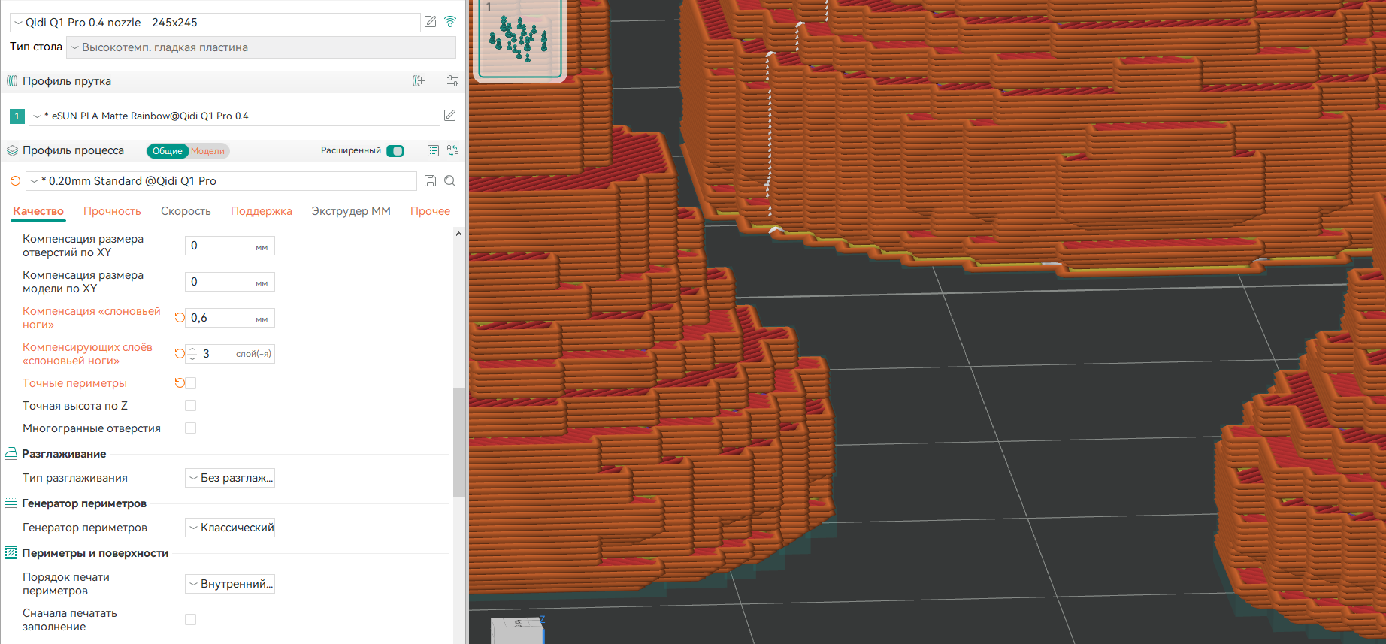This screenshot has height=644, width=1386.
Task: Click the filament settings sliders icon
Action: [452, 81]
